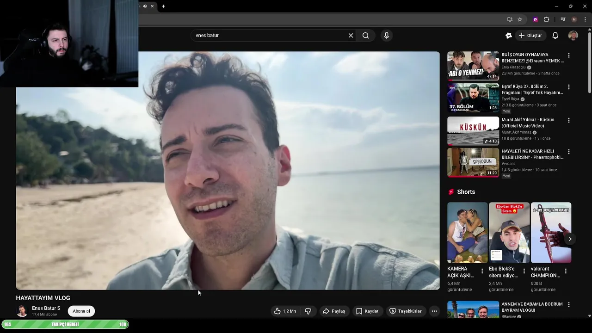This screenshot has height=333, width=592.
Task: Open 'BU İŞ OYUN OYNAMAYA BENZEMEZ' video thumbnail
Action: [473, 66]
